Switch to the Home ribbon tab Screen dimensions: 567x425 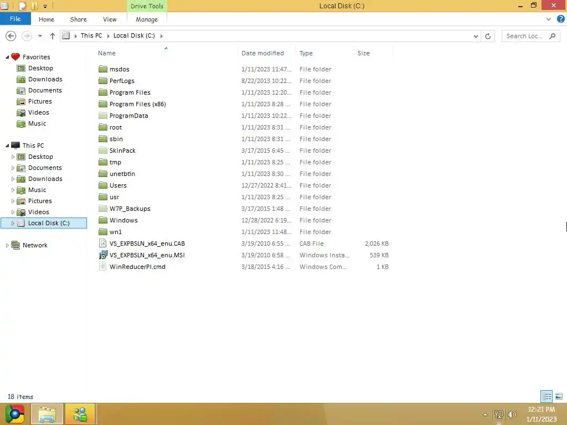click(x=47, y=19)
